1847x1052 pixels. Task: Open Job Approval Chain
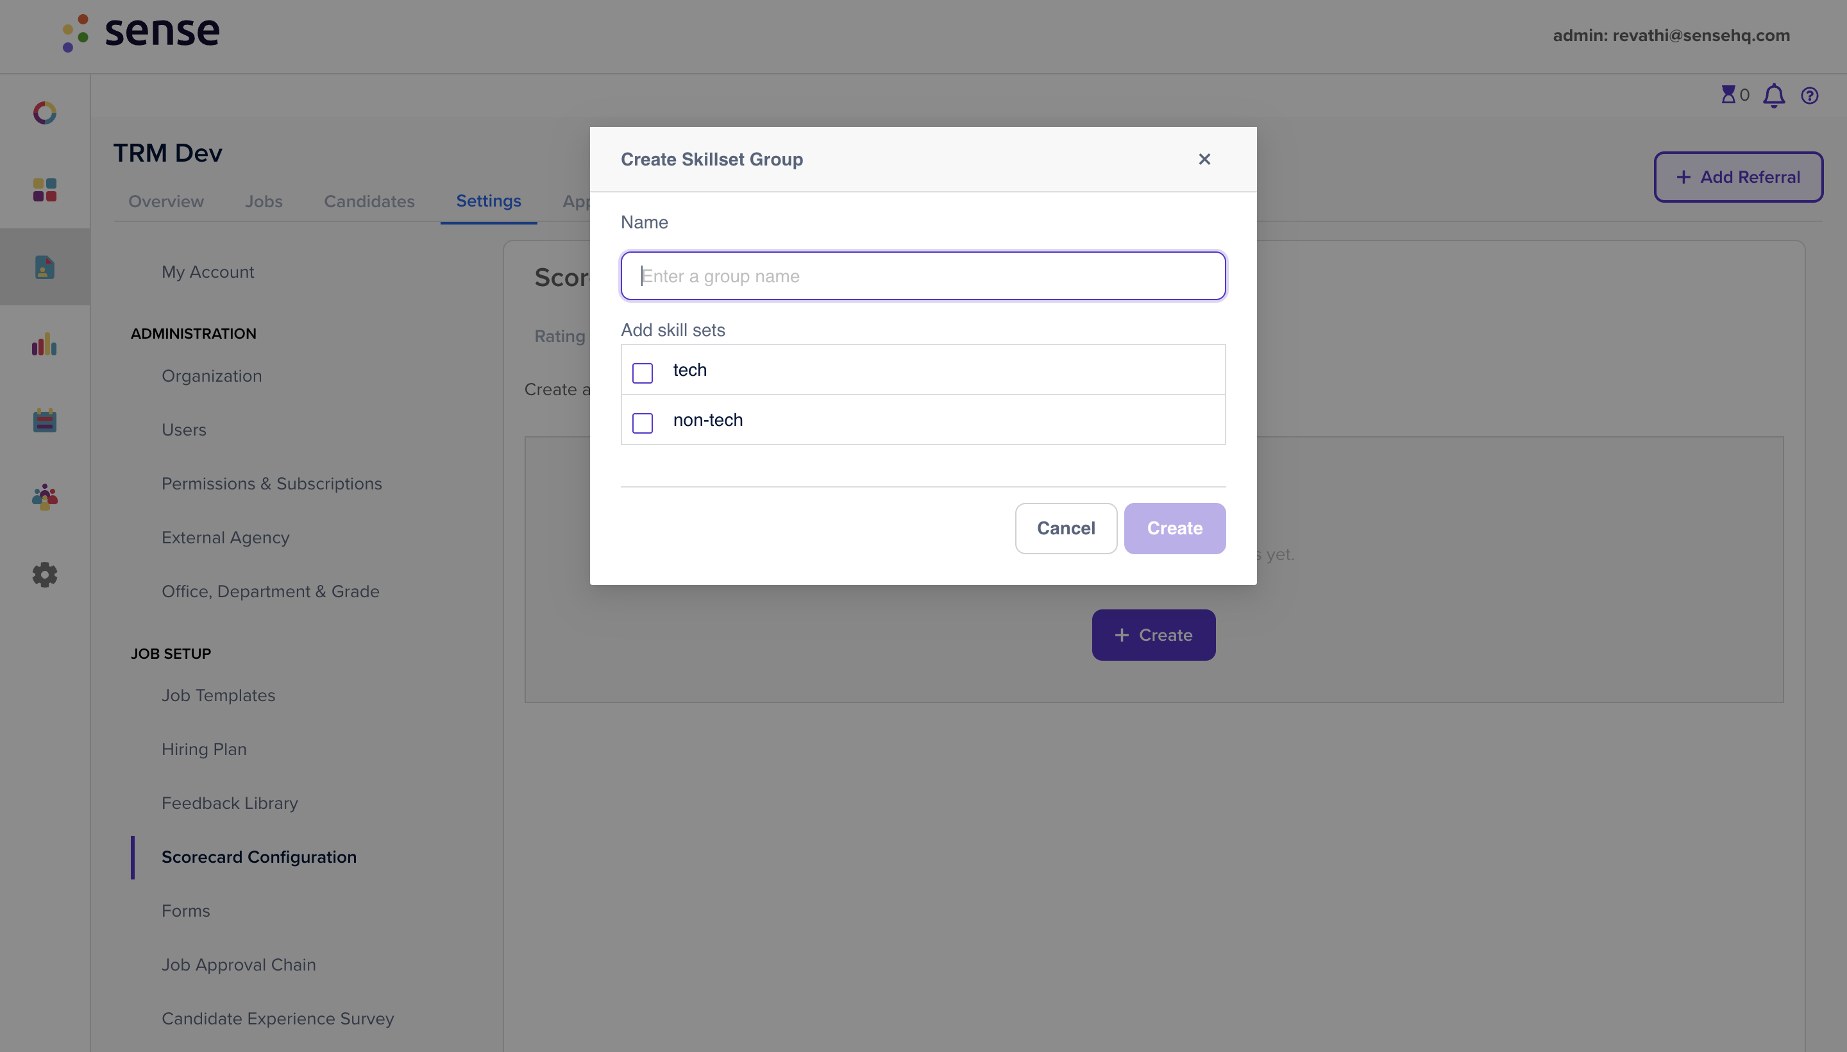pos(239,965)
